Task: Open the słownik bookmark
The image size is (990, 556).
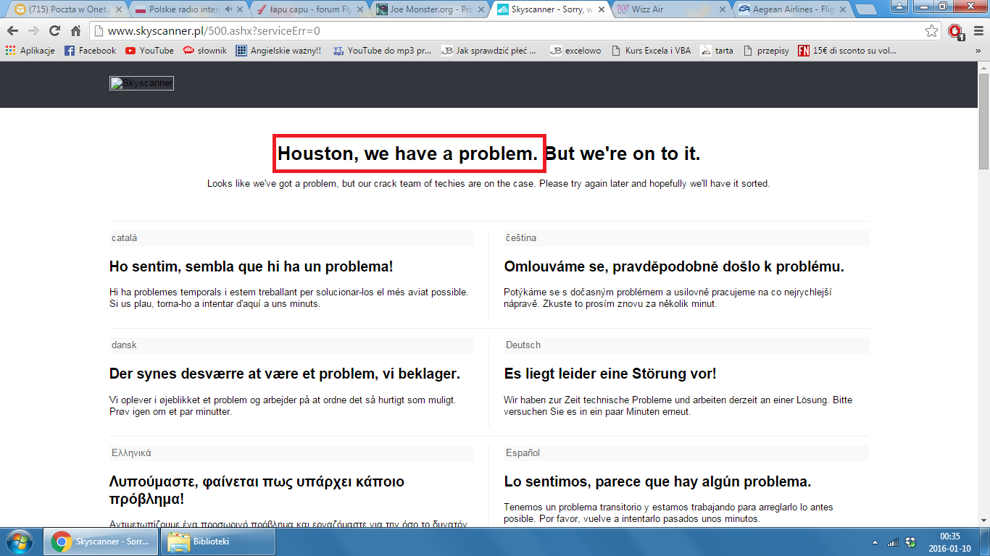Action: click(205, 51)
